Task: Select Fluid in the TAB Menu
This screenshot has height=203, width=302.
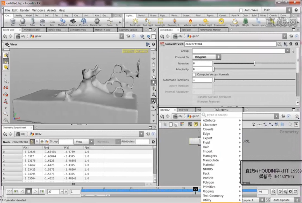Action: (x=222, y=143)
